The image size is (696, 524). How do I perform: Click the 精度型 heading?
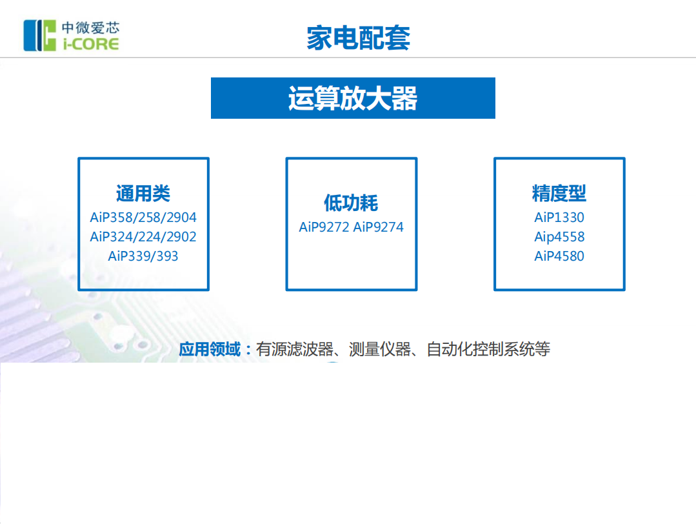559,191
